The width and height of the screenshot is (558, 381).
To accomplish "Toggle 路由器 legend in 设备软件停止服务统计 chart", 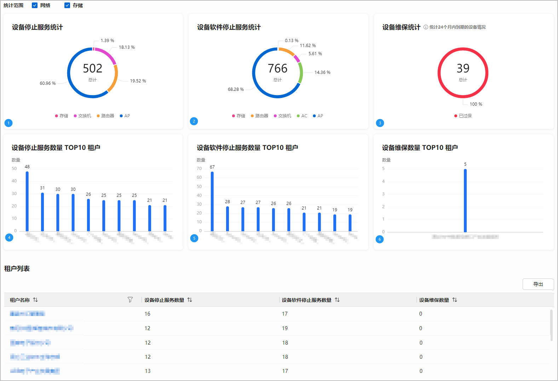I will point(259,116).
